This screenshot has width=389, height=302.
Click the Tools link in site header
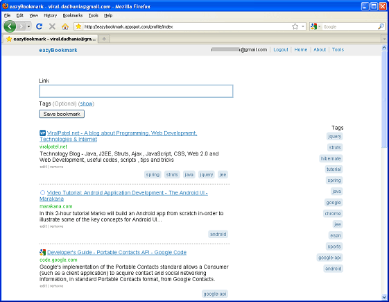click(x=338, y=50)
